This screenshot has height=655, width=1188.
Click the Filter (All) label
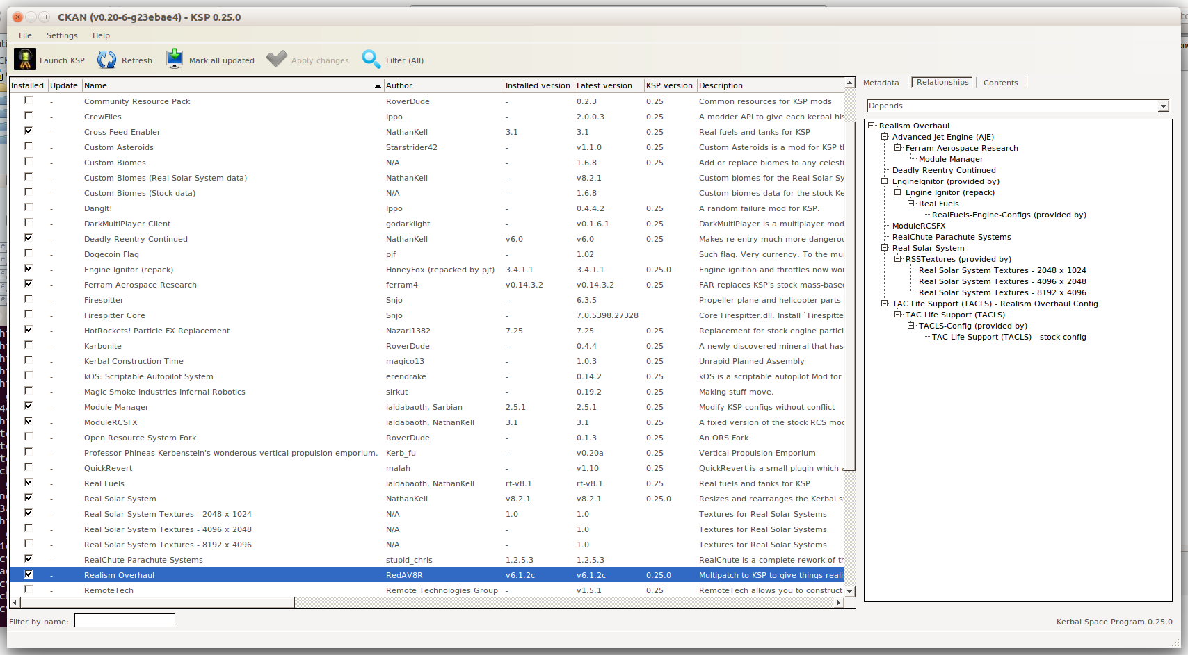click(x=405, y=60)
